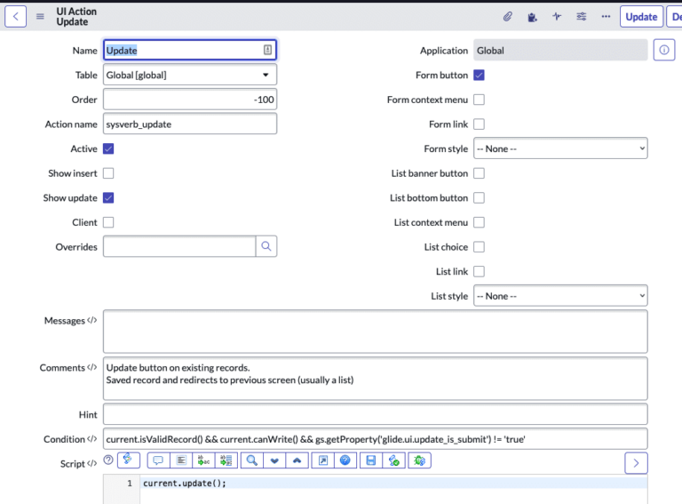This screenshot has width=682, height=504.
Task: Run syntax check script icon
Action: [x=394, y=460]
